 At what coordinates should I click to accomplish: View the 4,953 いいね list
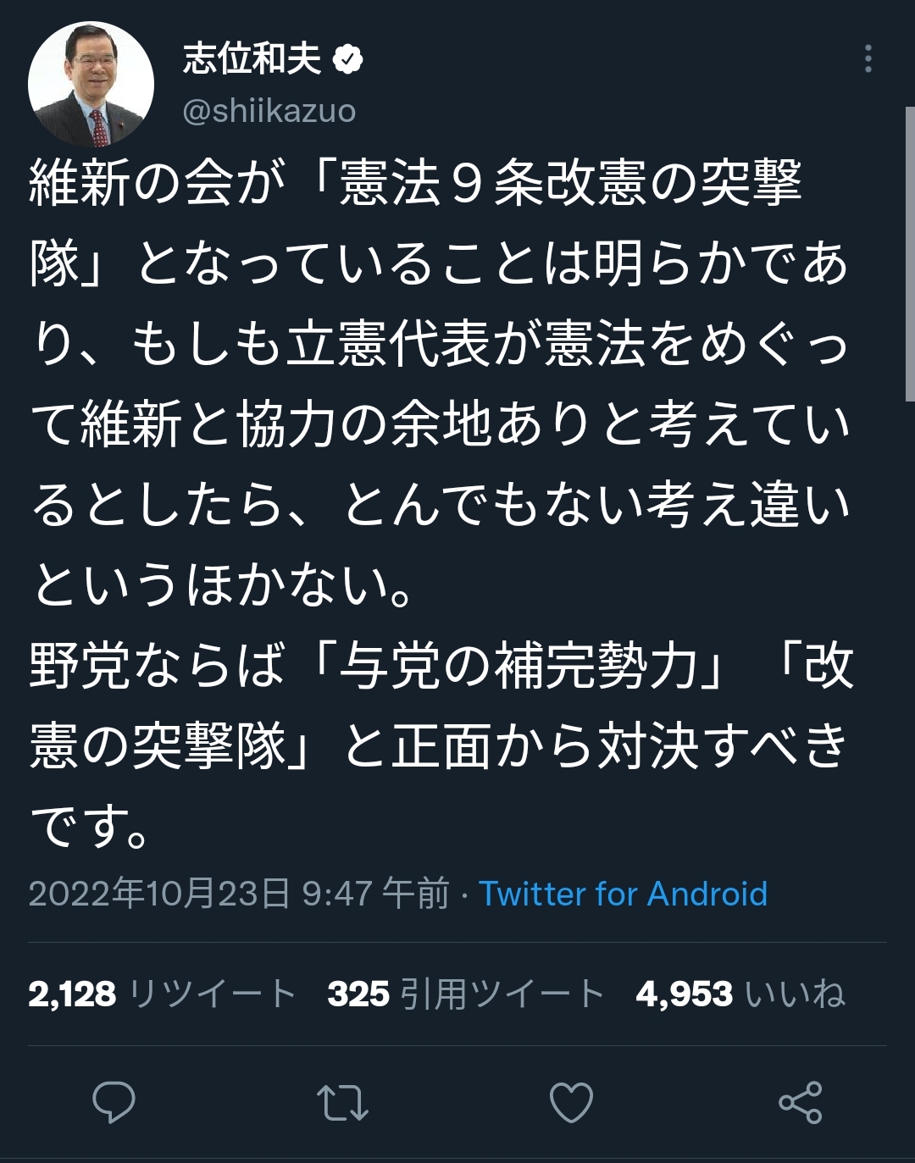tap(740, 994)
